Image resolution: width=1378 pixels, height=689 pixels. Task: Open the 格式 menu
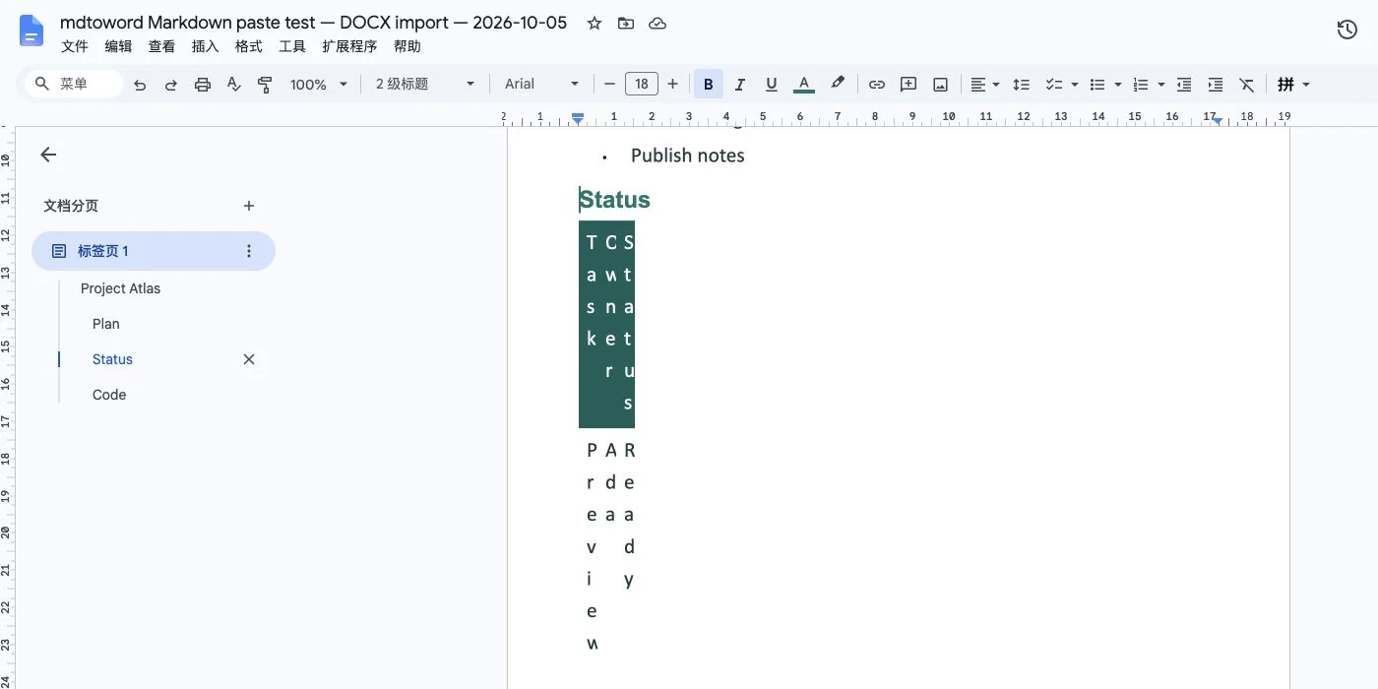point(248,46)
